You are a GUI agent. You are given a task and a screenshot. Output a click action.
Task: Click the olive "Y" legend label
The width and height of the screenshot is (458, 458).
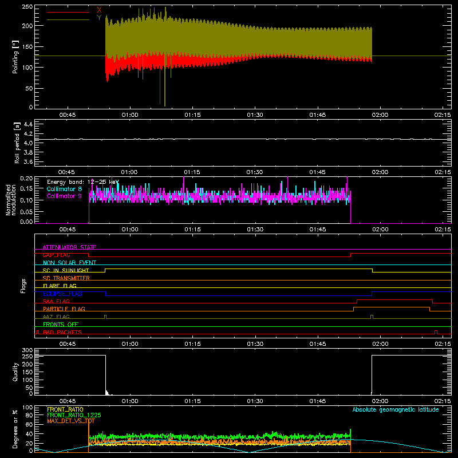[99, 18]
